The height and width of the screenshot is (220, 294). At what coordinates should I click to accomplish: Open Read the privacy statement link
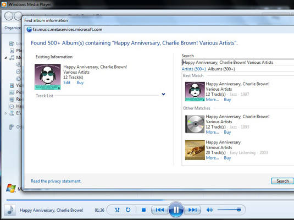point(56,181)
